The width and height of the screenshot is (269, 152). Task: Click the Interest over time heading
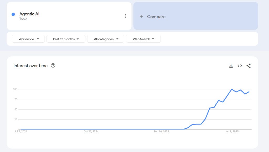coord(30,66)
